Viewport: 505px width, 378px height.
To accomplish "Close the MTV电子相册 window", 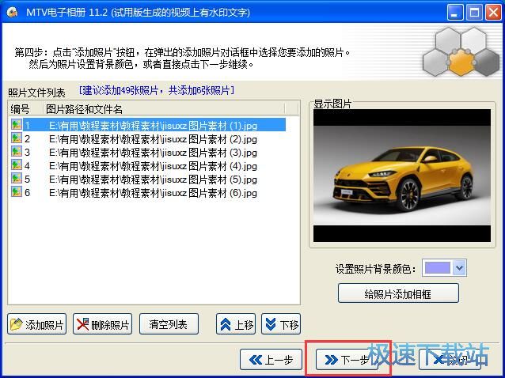I will (x=493, y=13).
